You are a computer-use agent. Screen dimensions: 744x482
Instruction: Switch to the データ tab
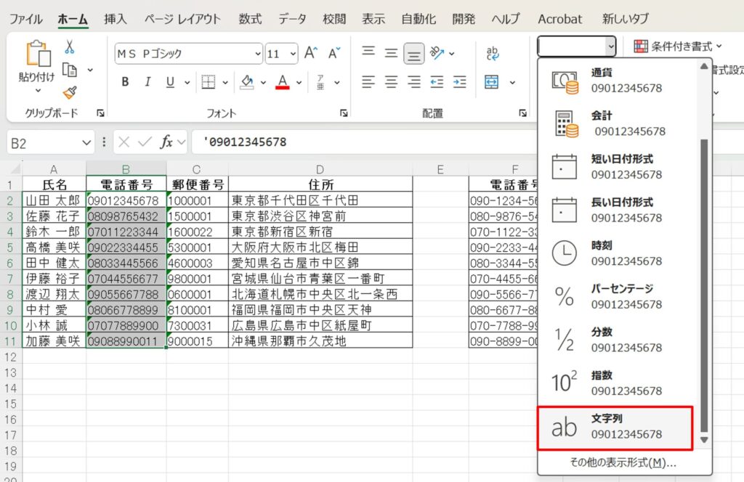point(292,19)
